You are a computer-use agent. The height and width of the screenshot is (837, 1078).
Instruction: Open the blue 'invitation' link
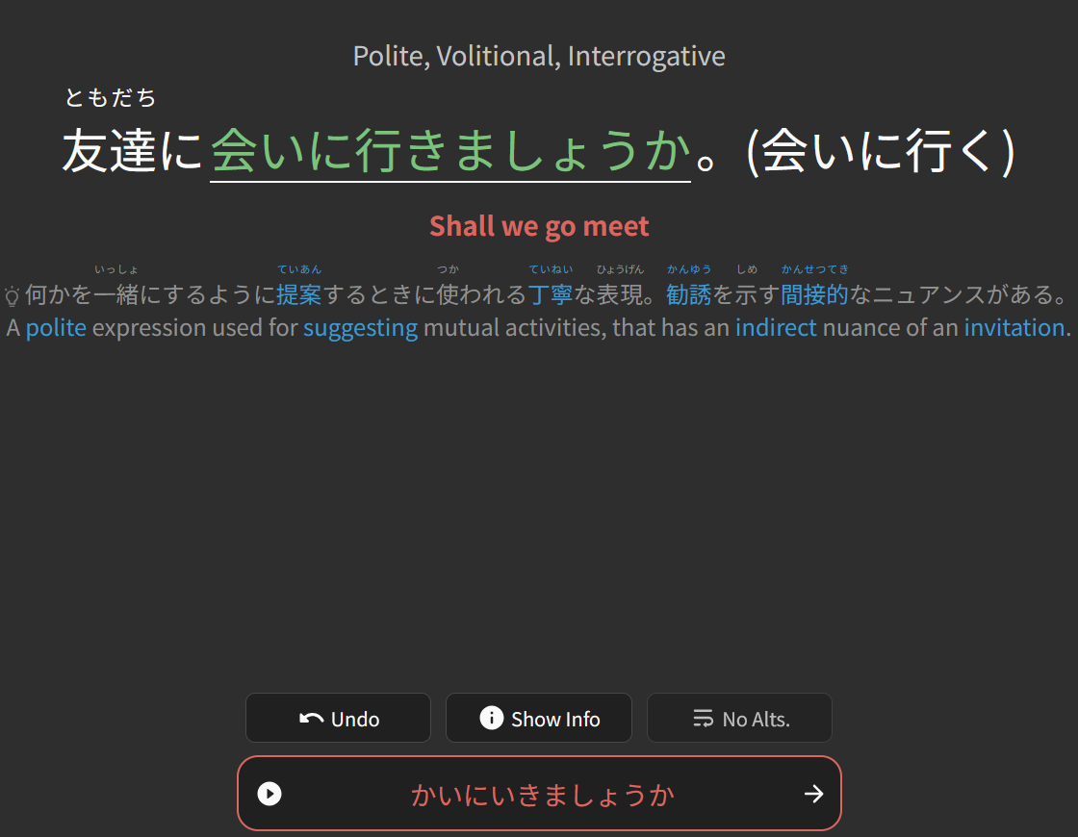click(1014, 328)
